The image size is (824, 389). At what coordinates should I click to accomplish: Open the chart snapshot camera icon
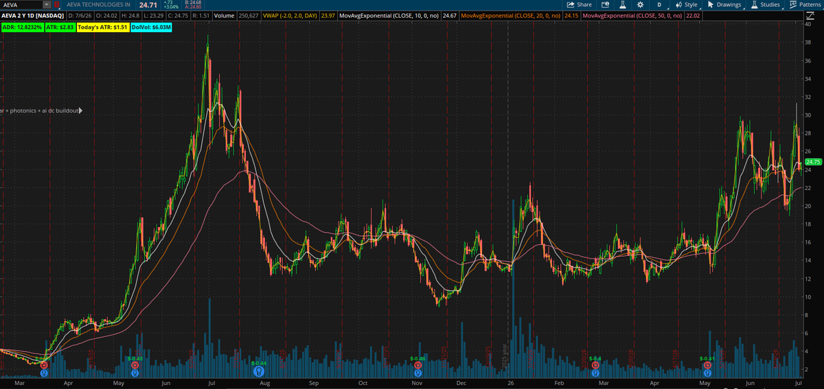605,5
